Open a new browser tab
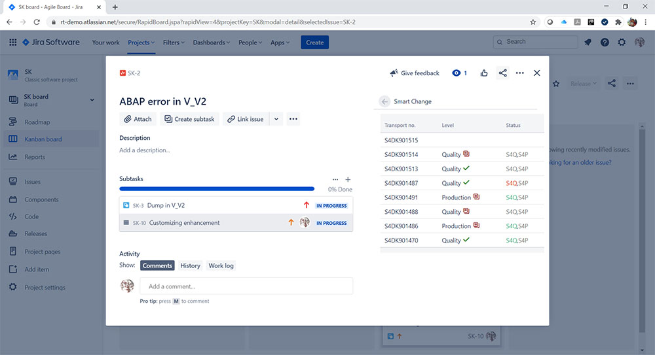The width and height of the screenshot is (655, 355). [x=115, y=7]
